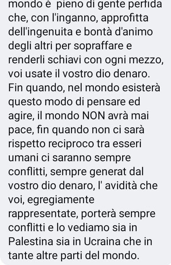Image resolution: width=171 pixels, height=265 pixels.
Task: Click the word 'approfitta'
Action: pos(125,18)
